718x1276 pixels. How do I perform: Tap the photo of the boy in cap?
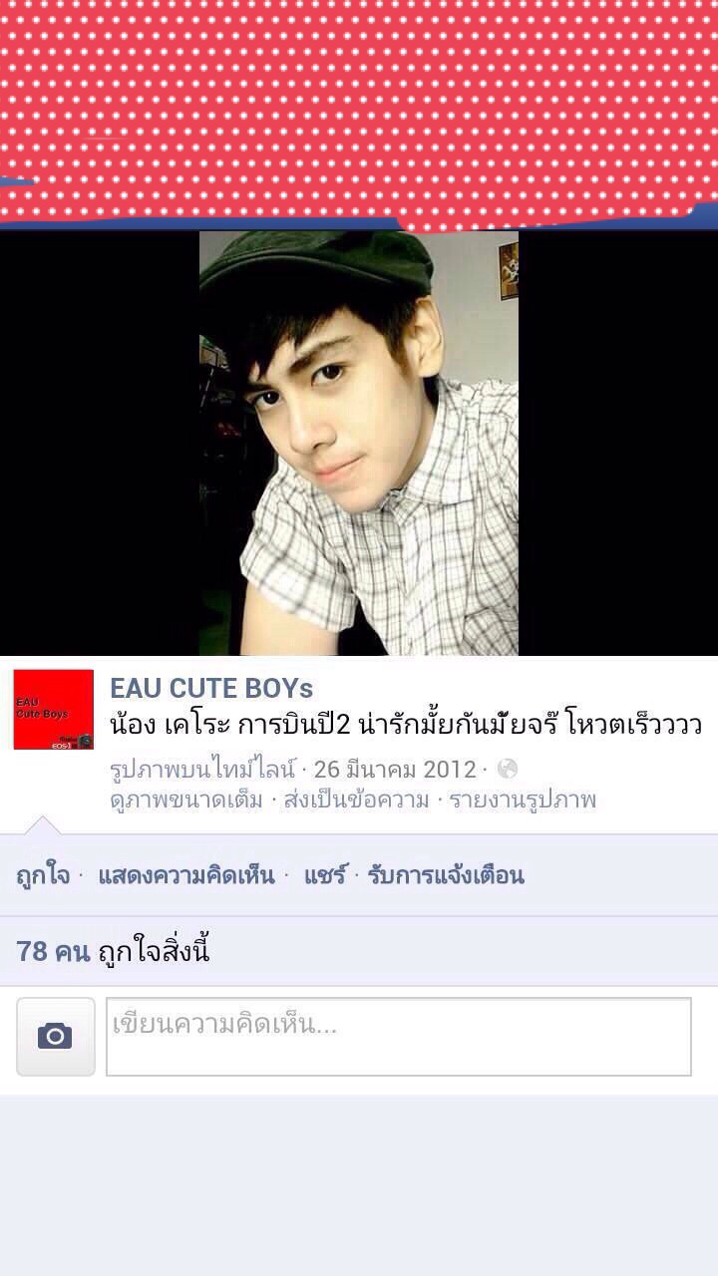coord(359,443)
